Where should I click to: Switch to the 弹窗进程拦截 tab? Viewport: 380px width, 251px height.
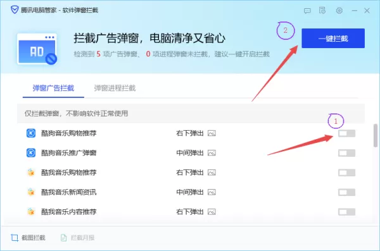[x=115, y=88]
